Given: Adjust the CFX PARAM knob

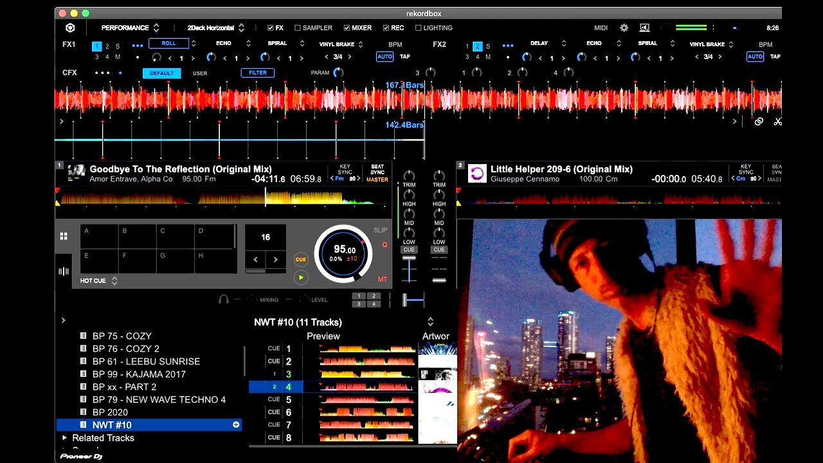Looking at the screenshot, I should tap(338, 73).
